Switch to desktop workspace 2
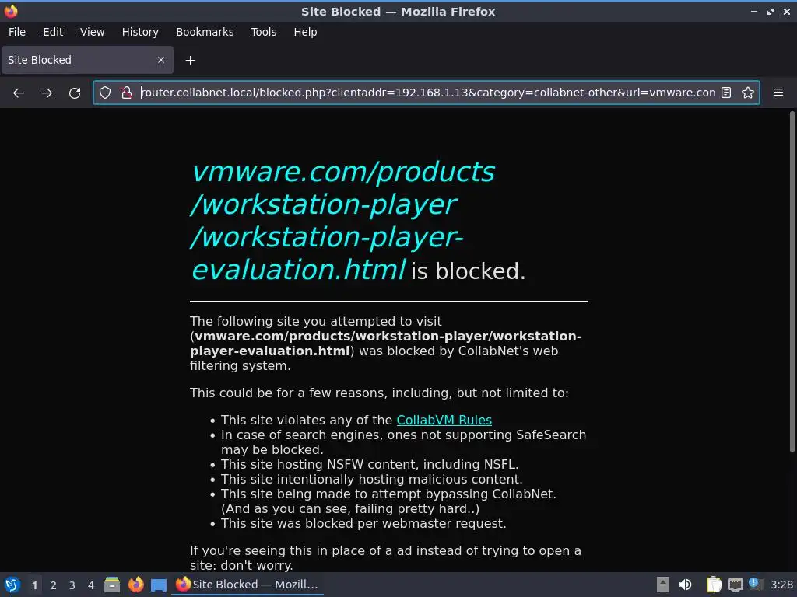The width and height of the screenshot is (797, 597). (54, 585)
